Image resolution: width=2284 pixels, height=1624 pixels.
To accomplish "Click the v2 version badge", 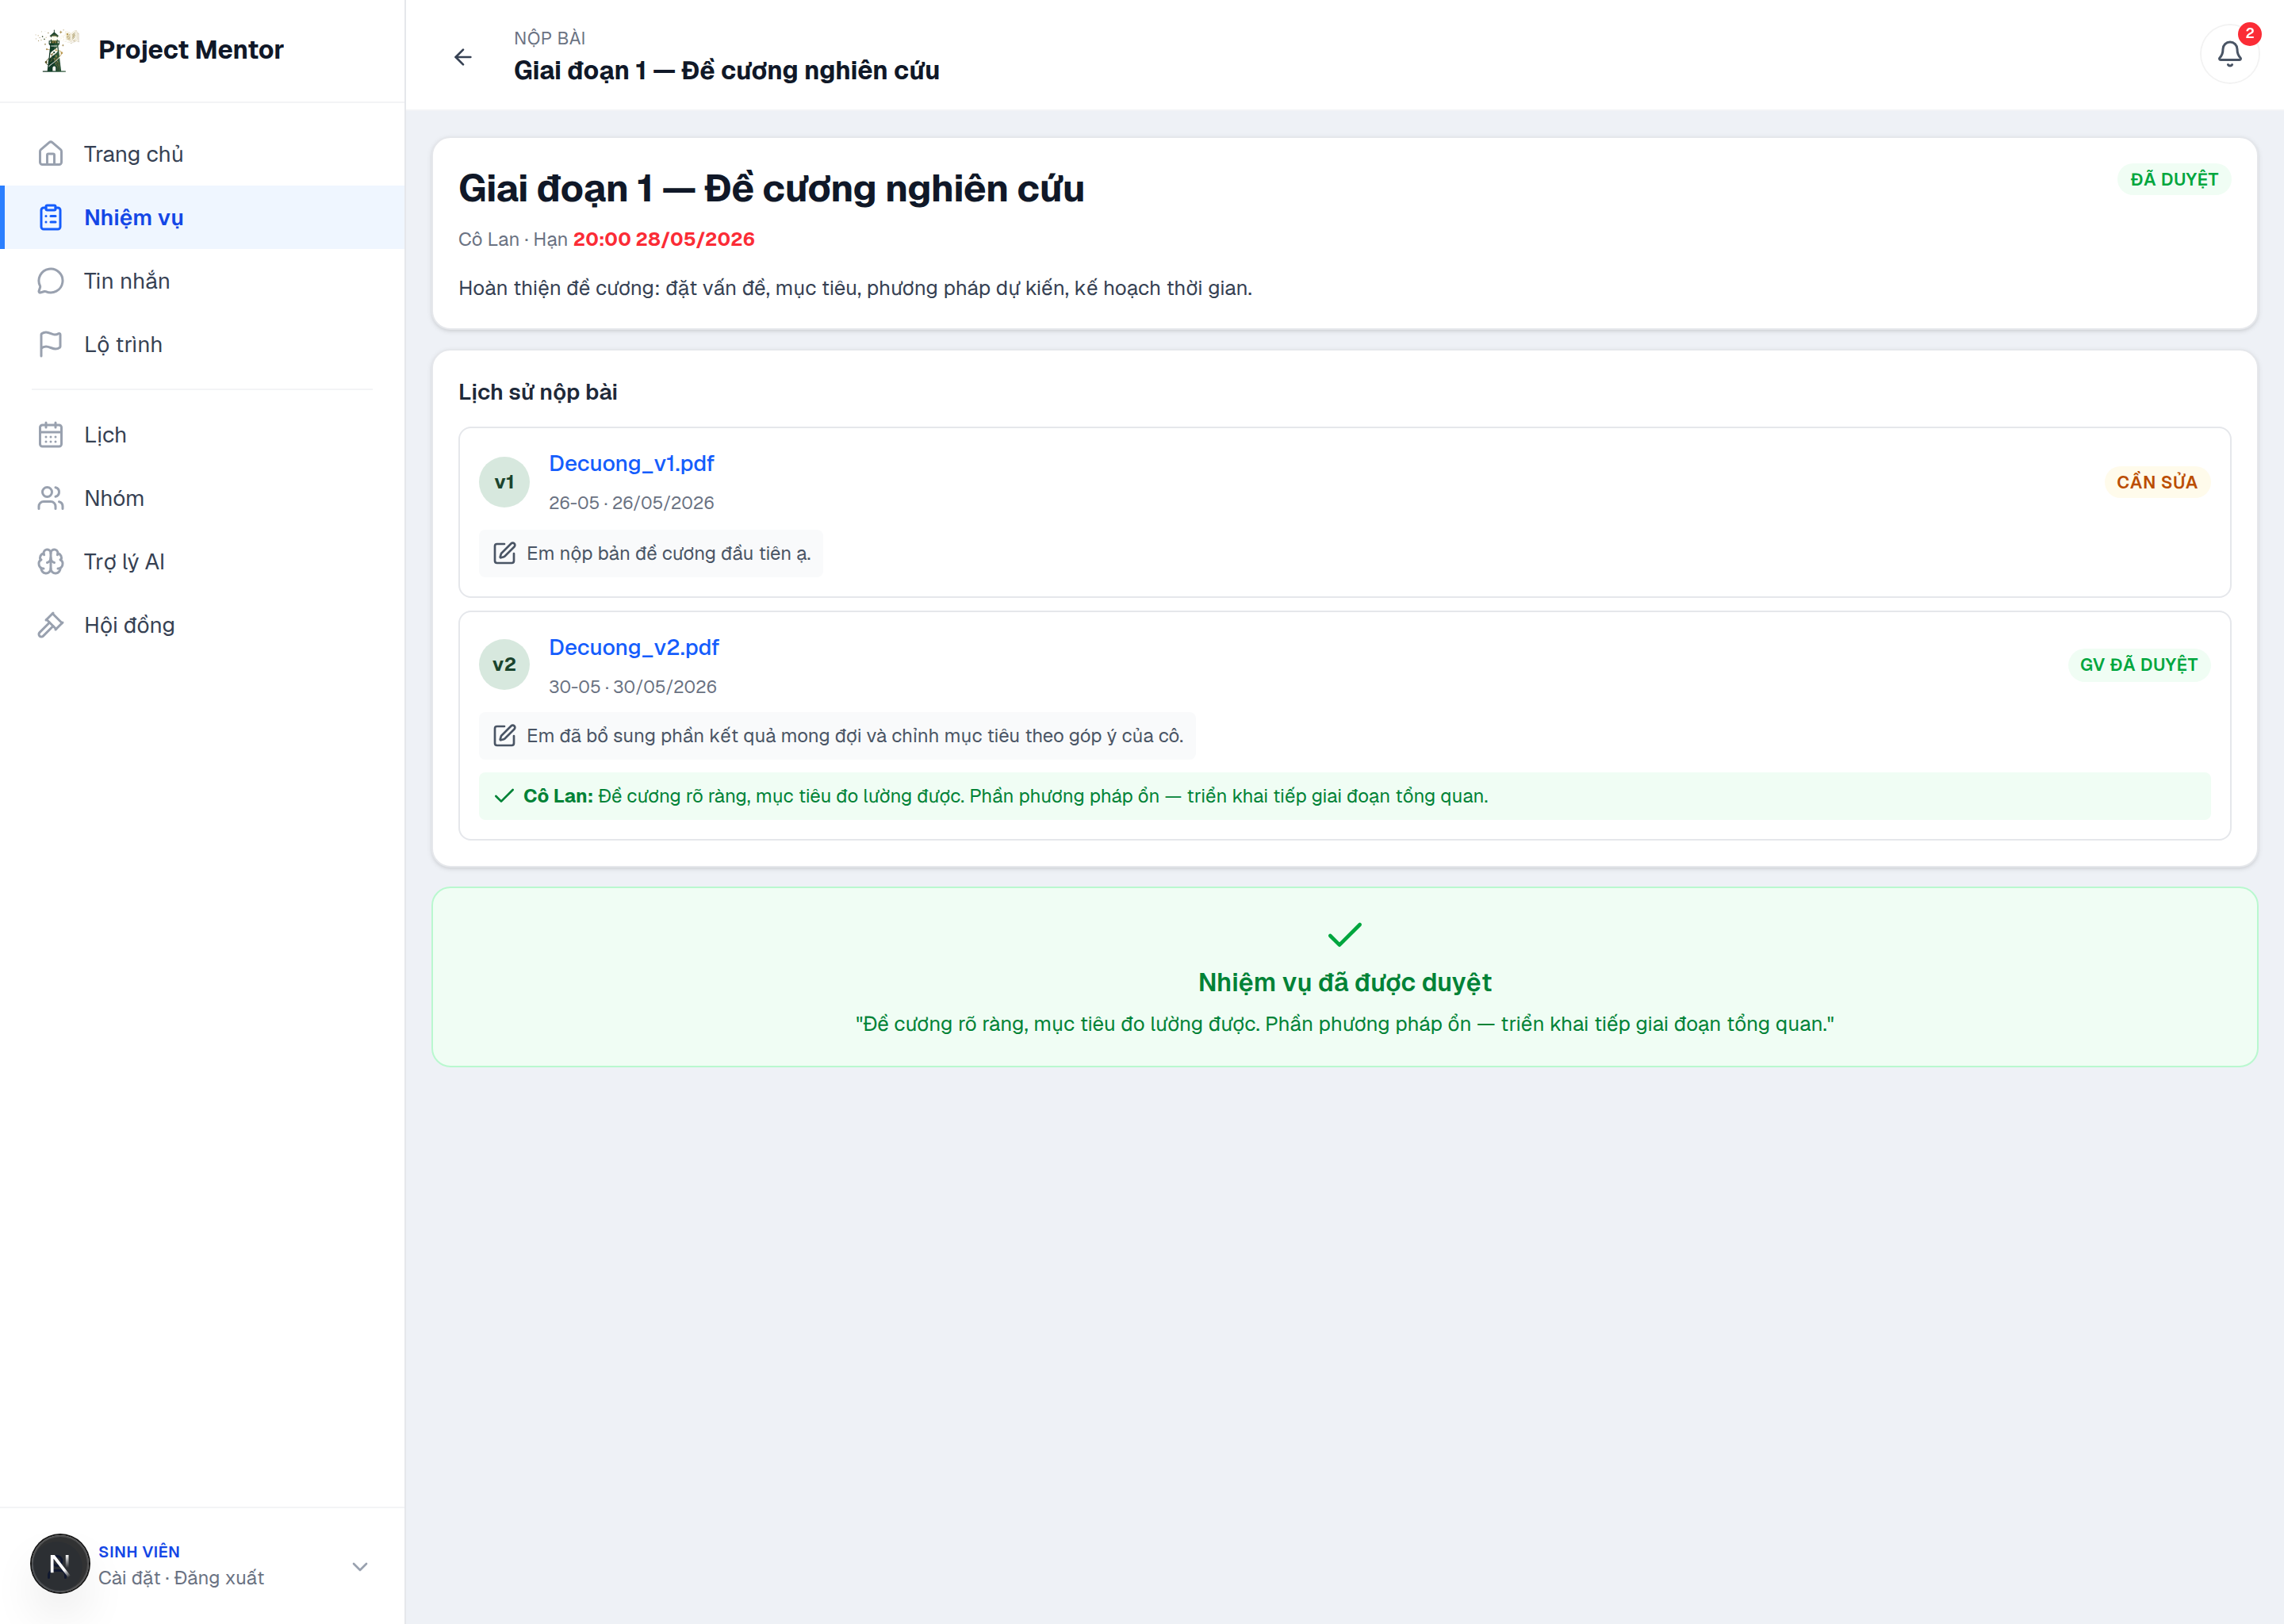I will pyautogui.click(x=504, y=664).
